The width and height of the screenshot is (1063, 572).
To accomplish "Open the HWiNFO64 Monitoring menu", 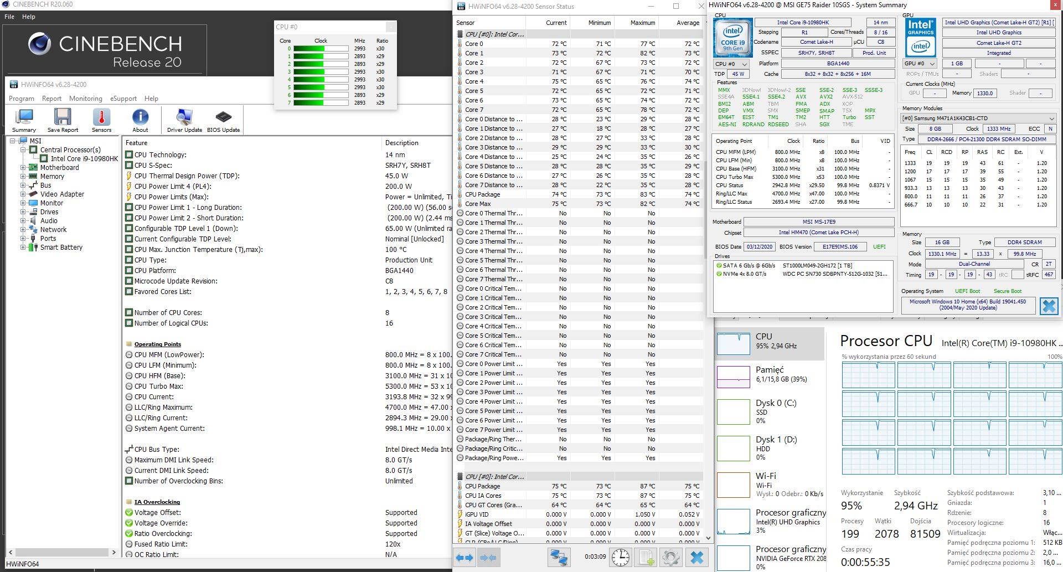I will point(86,99).
